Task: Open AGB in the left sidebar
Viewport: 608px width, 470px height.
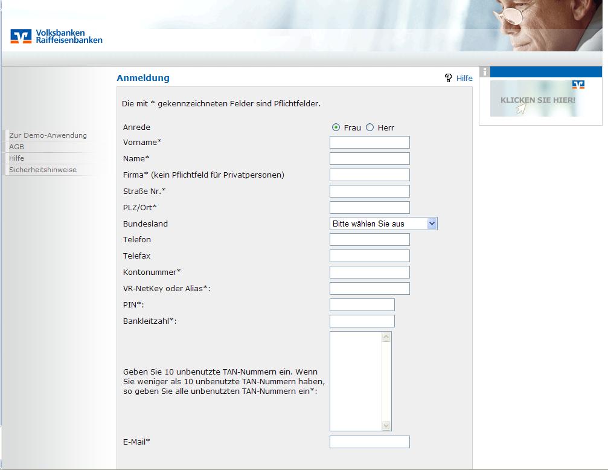Action: tap(17, 147)
